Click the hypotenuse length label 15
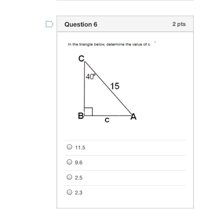This screenshot has height=210, width=209. coord(115,86)
